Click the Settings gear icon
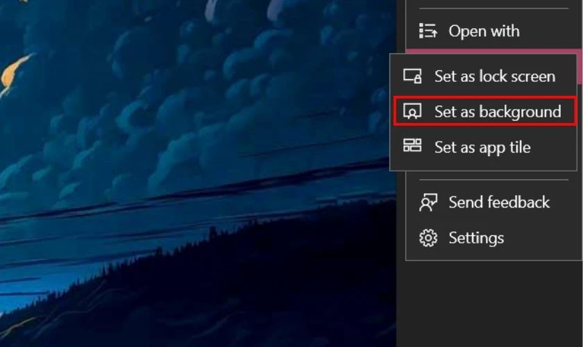583x347 pixels. 428,238
